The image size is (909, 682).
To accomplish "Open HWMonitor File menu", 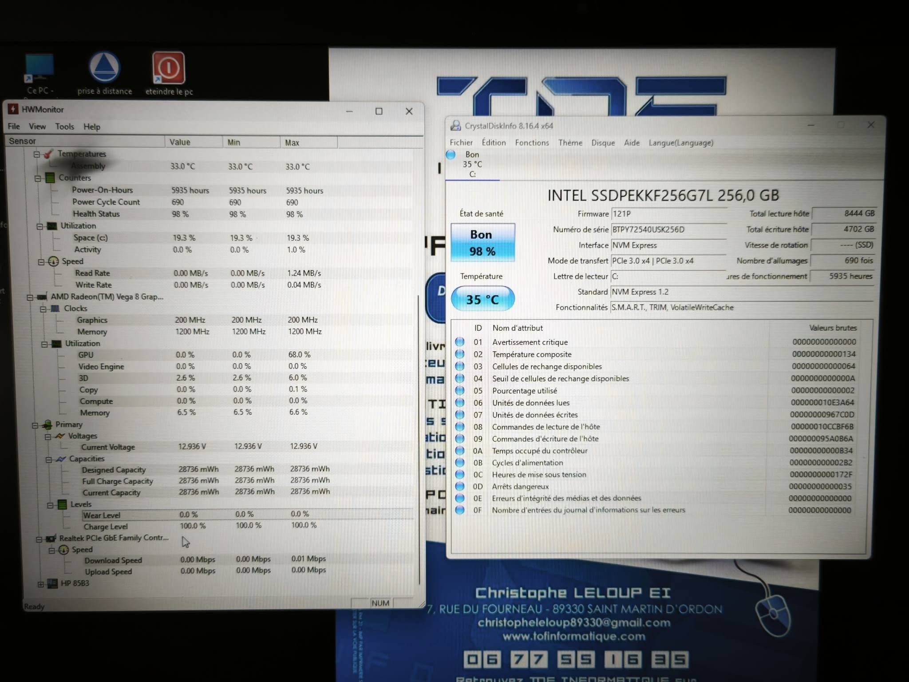I will point(14,127).
